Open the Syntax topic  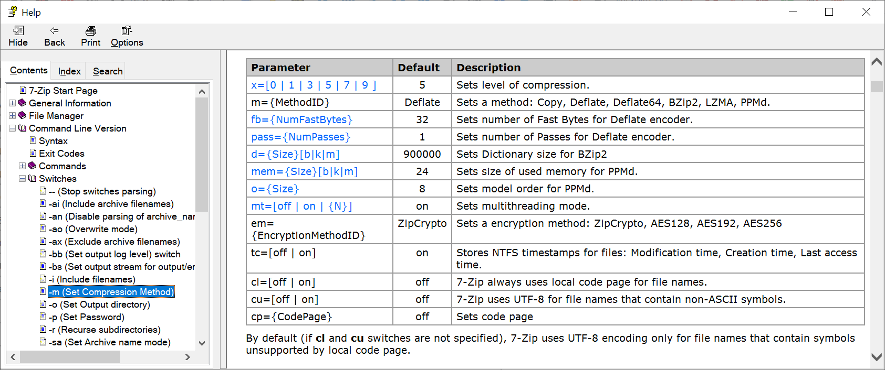pyautogui.click(x=53, y=141)
